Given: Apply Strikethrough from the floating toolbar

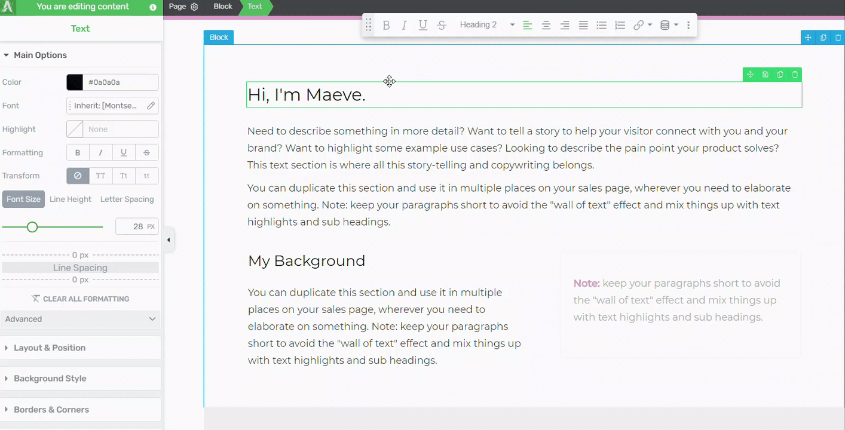Looking at the screenshot, I should (442, 25).
